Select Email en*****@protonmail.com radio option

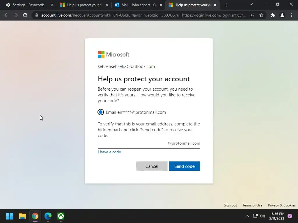101,112
